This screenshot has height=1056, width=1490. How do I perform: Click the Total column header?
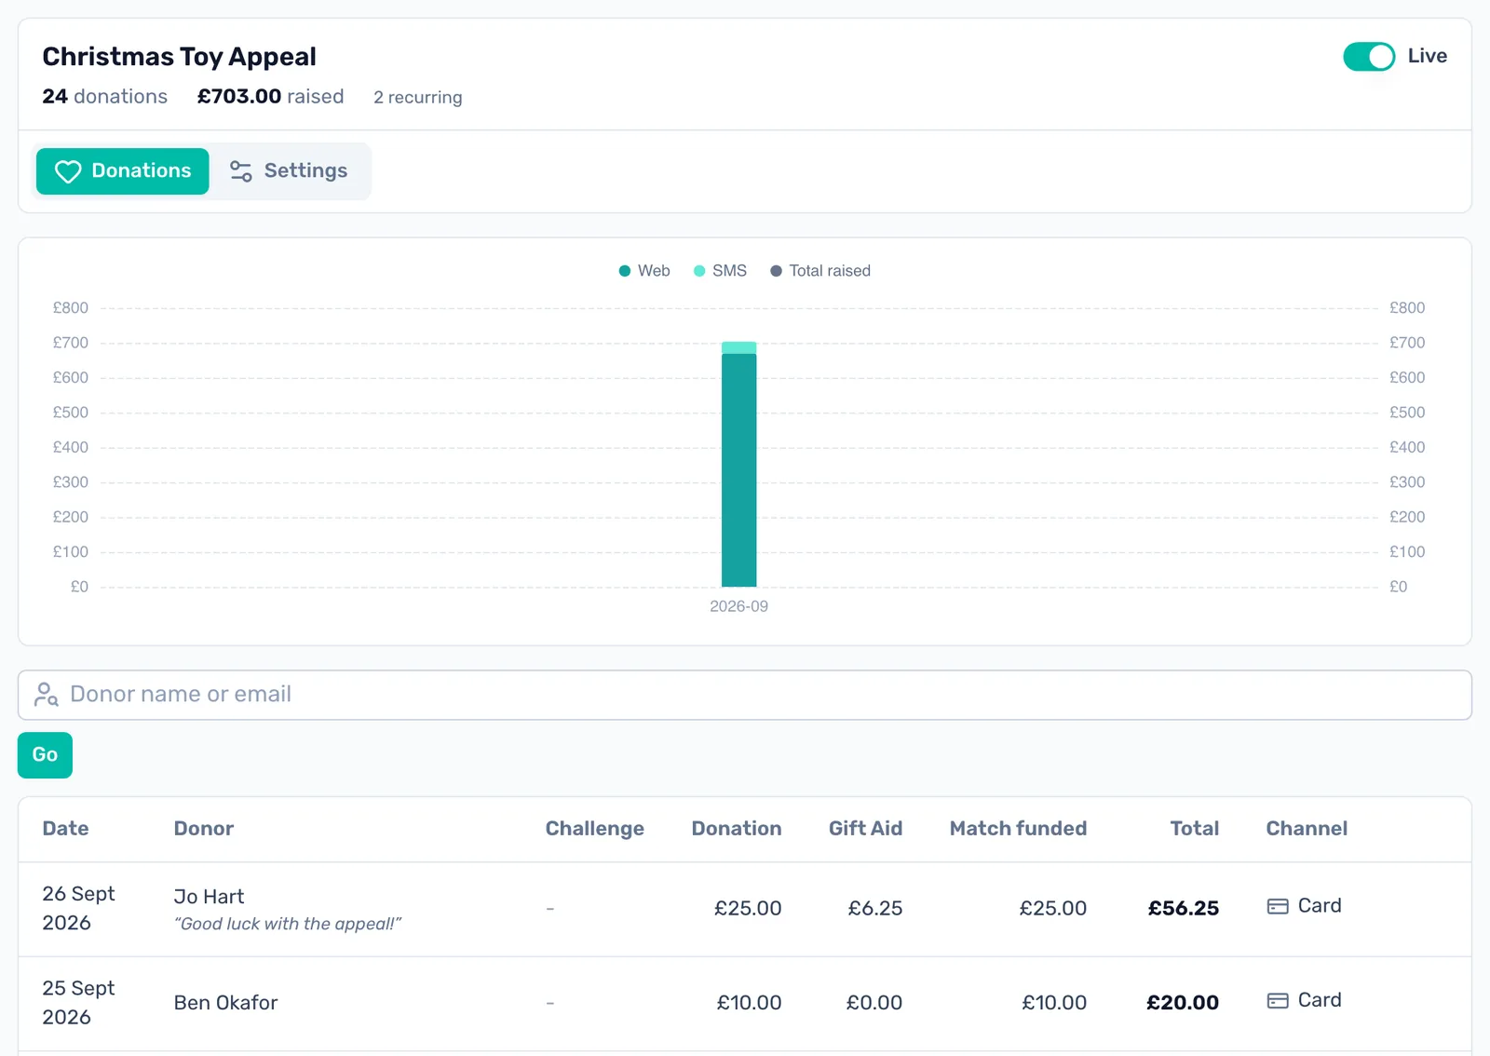pyautogui.click(x=1195, y=829)
